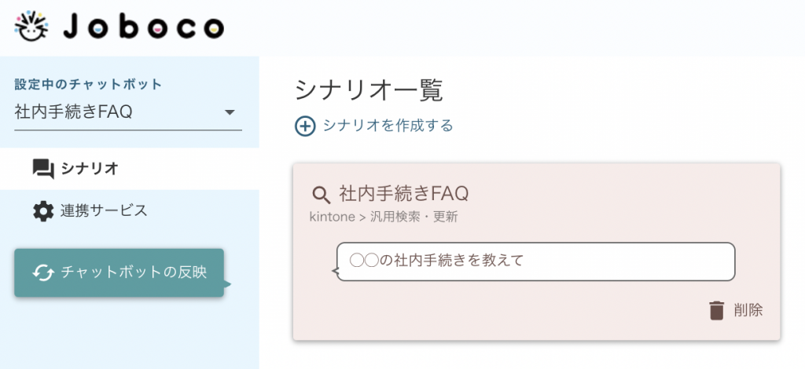Click the シナリオ一覧 page heading
The width and height of the screenshot is (805, 369).
tap(369, 91)
